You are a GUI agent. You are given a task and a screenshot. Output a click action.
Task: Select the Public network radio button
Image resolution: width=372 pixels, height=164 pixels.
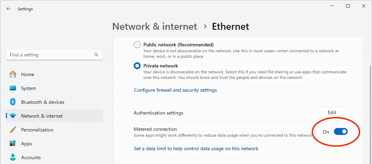point(137,45)
